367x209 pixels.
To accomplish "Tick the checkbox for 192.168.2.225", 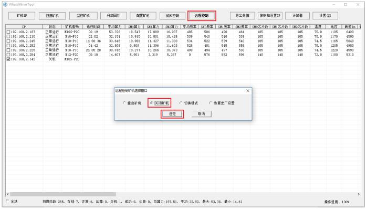I will click(8, 50).
